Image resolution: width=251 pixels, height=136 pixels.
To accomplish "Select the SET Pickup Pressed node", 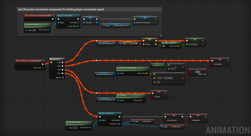I will pyautogui.click(x=174, y=118).
